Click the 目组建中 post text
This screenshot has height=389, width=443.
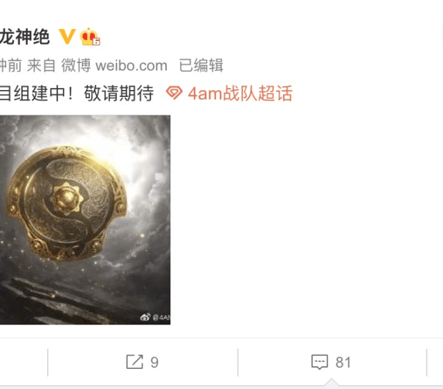[33, 93]
